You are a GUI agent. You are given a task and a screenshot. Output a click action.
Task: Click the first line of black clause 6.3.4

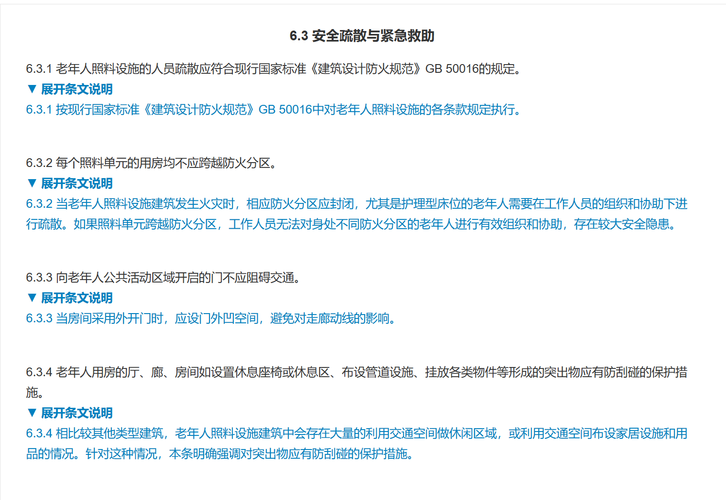click(x=356, y=372)
